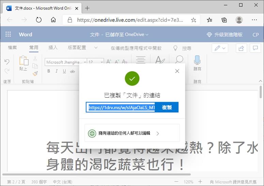Click the Share icon button
Image resolution: width=264 pixels, height=186 pixels.
[241, 48]
